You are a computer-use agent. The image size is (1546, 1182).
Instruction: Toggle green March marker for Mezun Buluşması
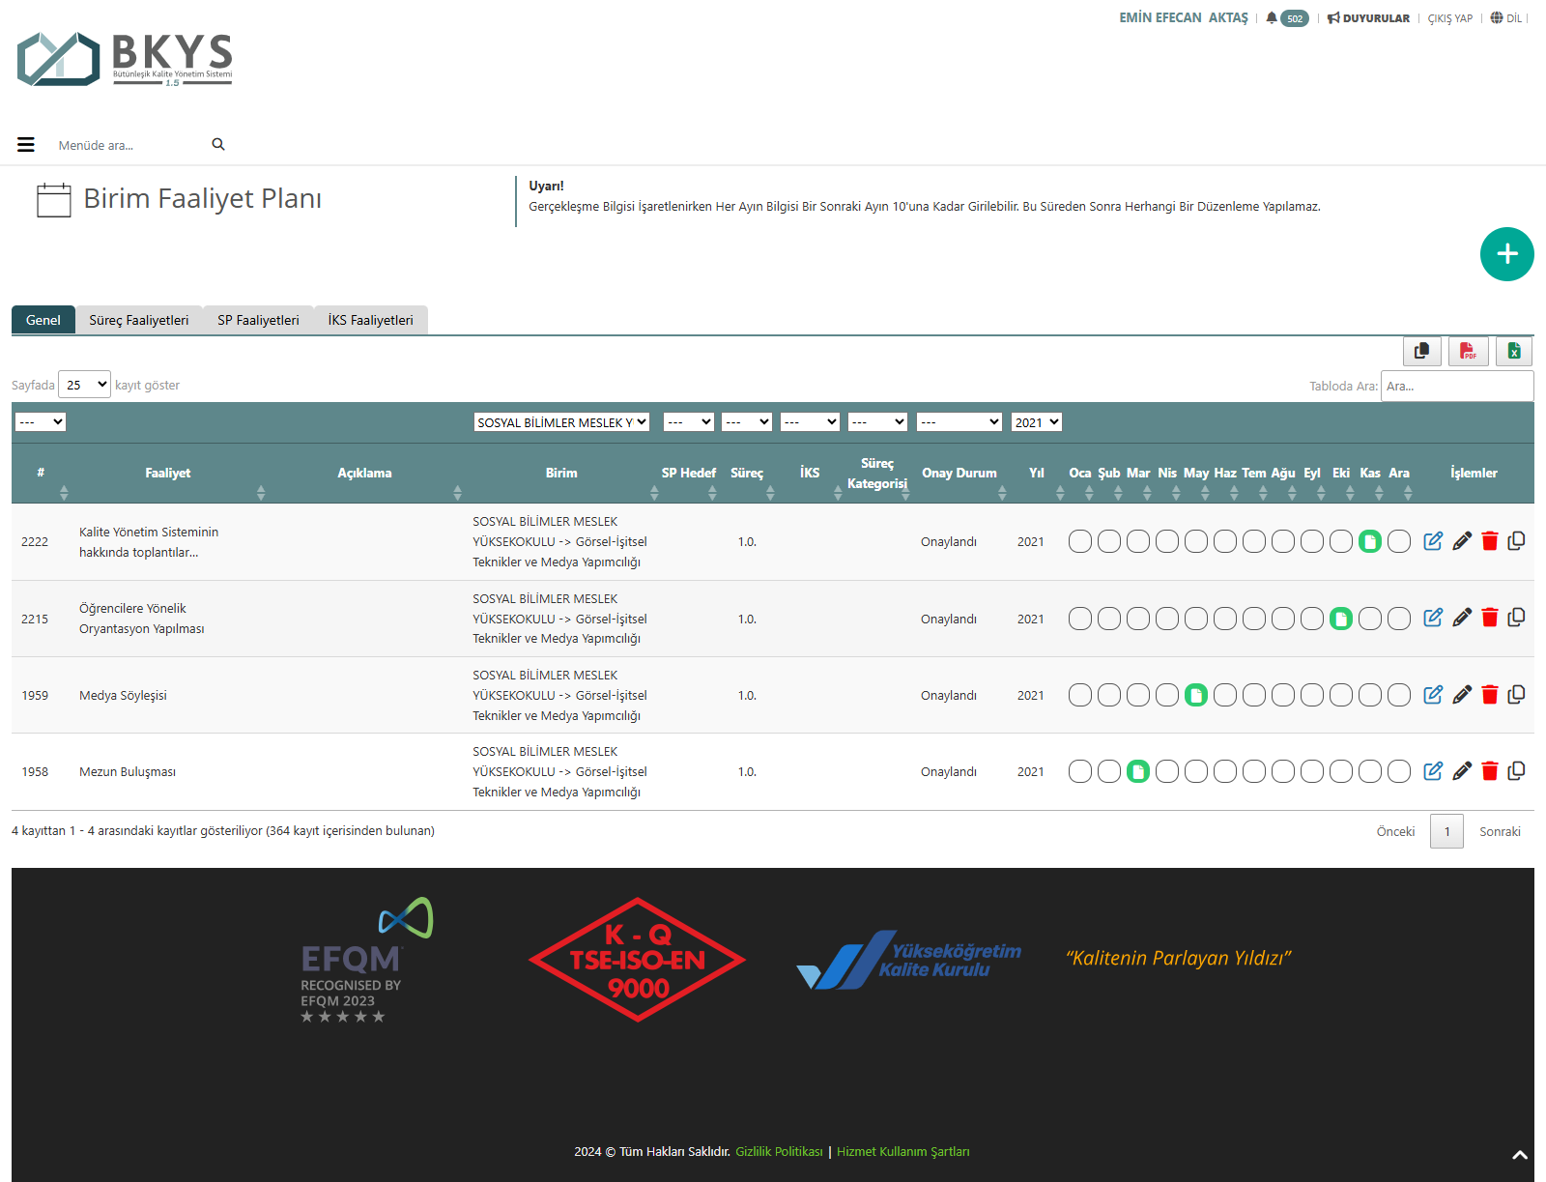pos(1138,771)
